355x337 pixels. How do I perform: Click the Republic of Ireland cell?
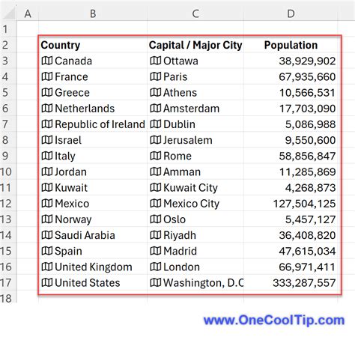point(93,124)
